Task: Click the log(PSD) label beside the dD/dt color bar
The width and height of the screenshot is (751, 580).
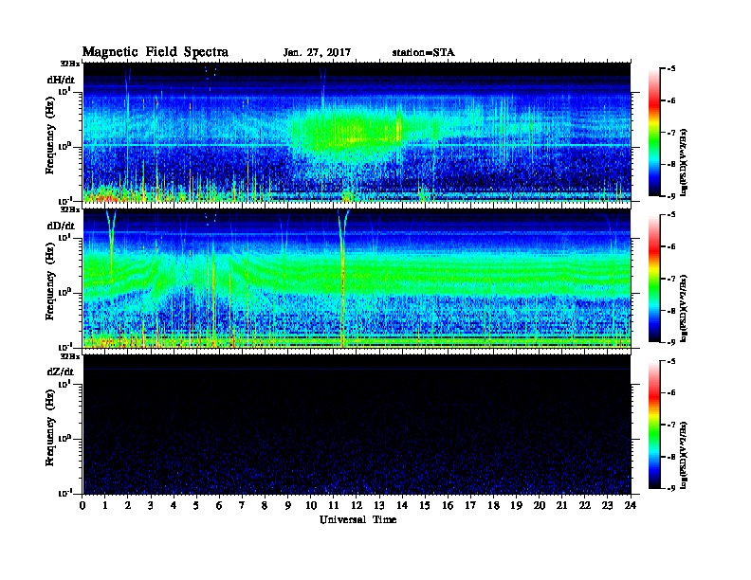Action: pos(684,308)
